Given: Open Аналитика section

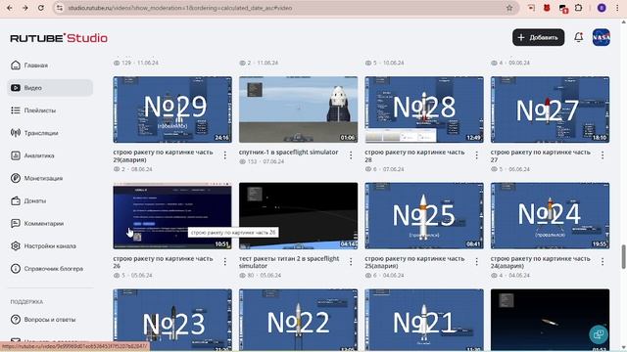Looking at the screenshot, I should [x=50, y=155].
